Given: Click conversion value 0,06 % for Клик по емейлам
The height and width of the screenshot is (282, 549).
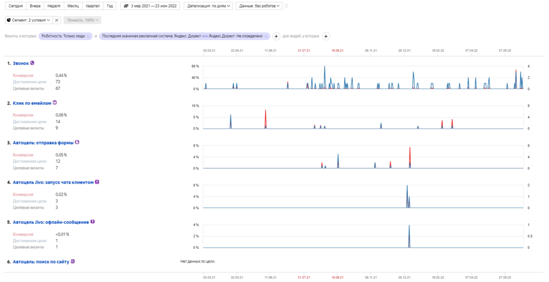Looking at the screenshot, I should [61, 115].
